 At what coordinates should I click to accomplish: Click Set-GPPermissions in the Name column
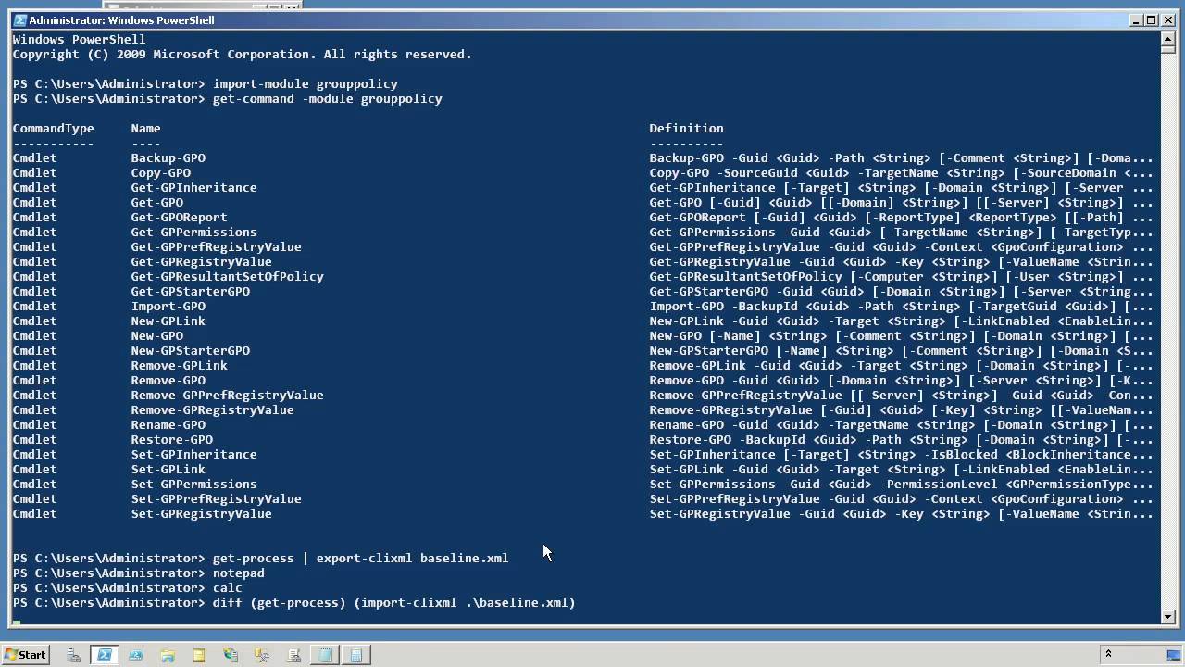(193, 484)
